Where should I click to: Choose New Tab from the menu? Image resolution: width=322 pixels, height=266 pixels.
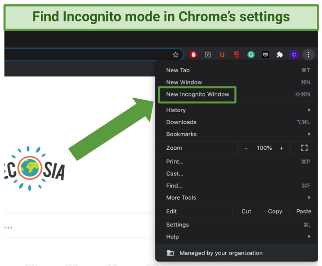tap(237, 70)
